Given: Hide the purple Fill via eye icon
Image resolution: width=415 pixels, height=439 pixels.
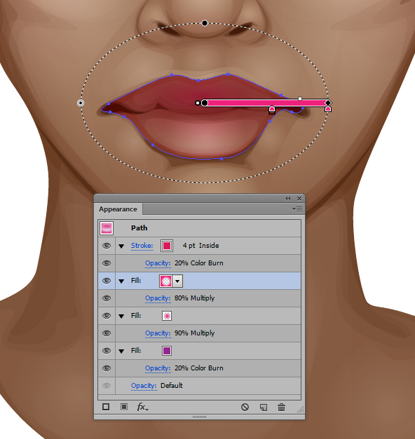Looking at the screenshot, I should (107, 351).
